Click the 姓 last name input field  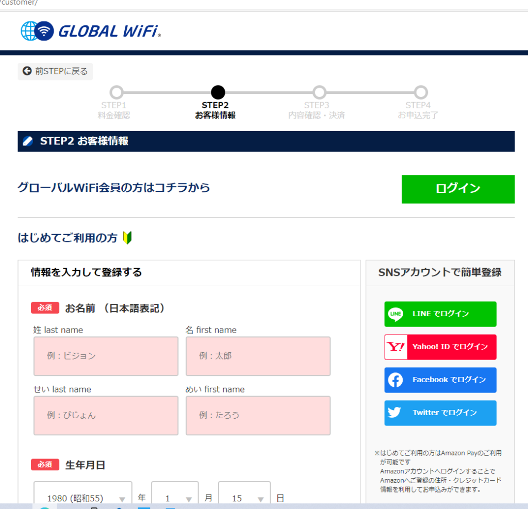106,356
